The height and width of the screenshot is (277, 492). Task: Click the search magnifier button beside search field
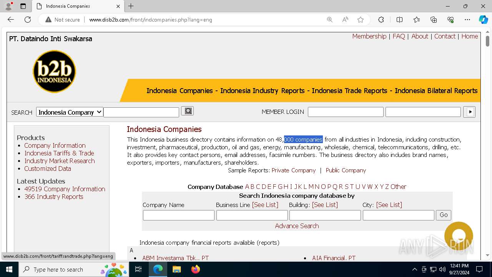pos(187,111)
